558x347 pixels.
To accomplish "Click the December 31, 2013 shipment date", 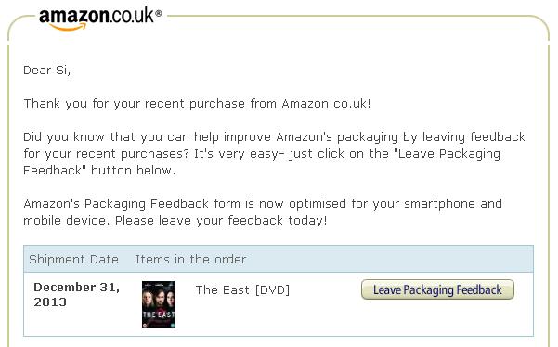I will (x=76, y=294).
